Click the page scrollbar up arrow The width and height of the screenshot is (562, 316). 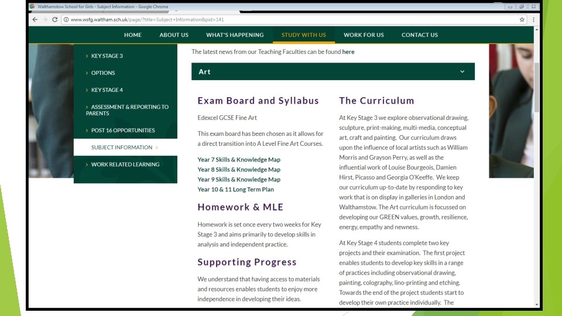(537, 30)
